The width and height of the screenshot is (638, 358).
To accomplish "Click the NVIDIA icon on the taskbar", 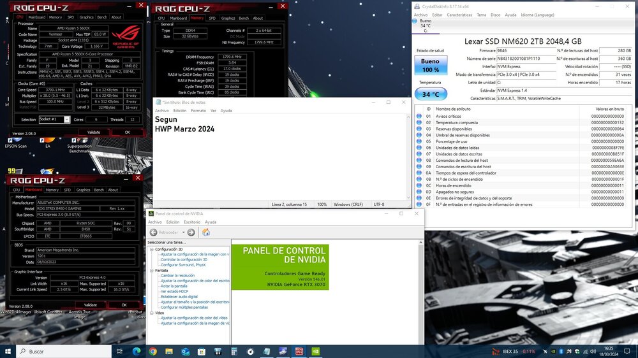I will pyautogui.click(x=315, y=351).
